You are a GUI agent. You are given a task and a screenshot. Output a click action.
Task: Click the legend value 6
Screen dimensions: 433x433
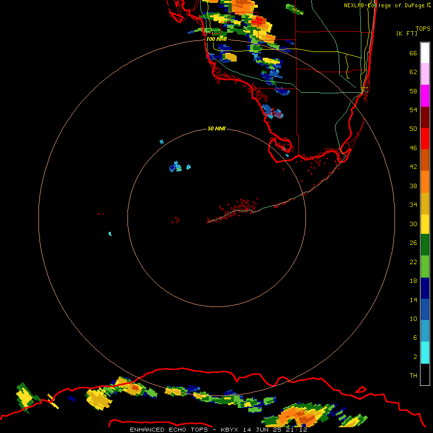coord(415,337)
